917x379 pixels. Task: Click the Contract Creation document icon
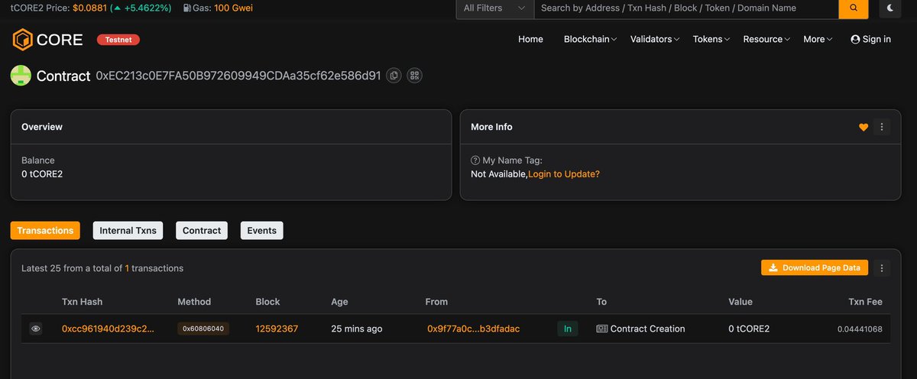(602, 329)
